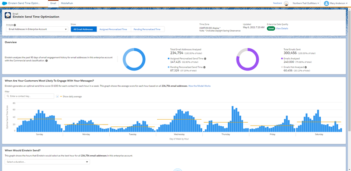Image resolution: width=351 pixels, height=171 pixels.
Task: Click the Salesforce cloud logo
Action: [x=5, y=4]
